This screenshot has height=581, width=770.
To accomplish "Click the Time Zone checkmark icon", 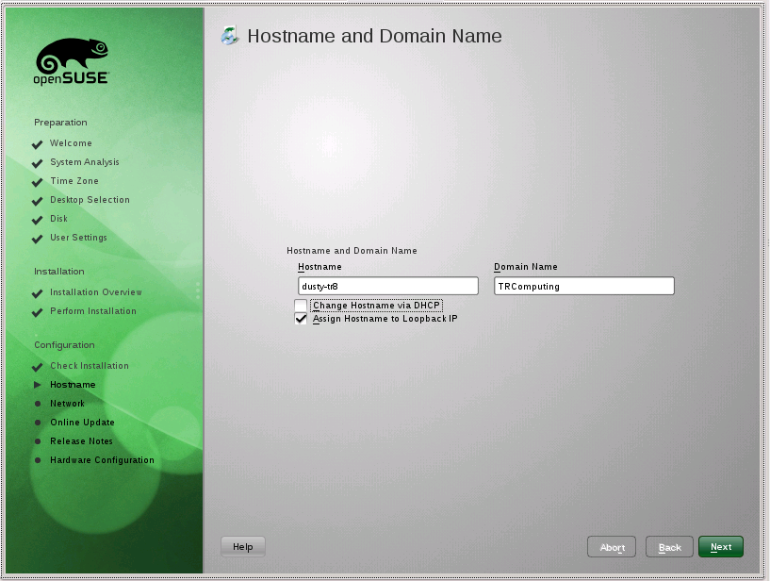I will pyautogui.click(x=38, y=182).
